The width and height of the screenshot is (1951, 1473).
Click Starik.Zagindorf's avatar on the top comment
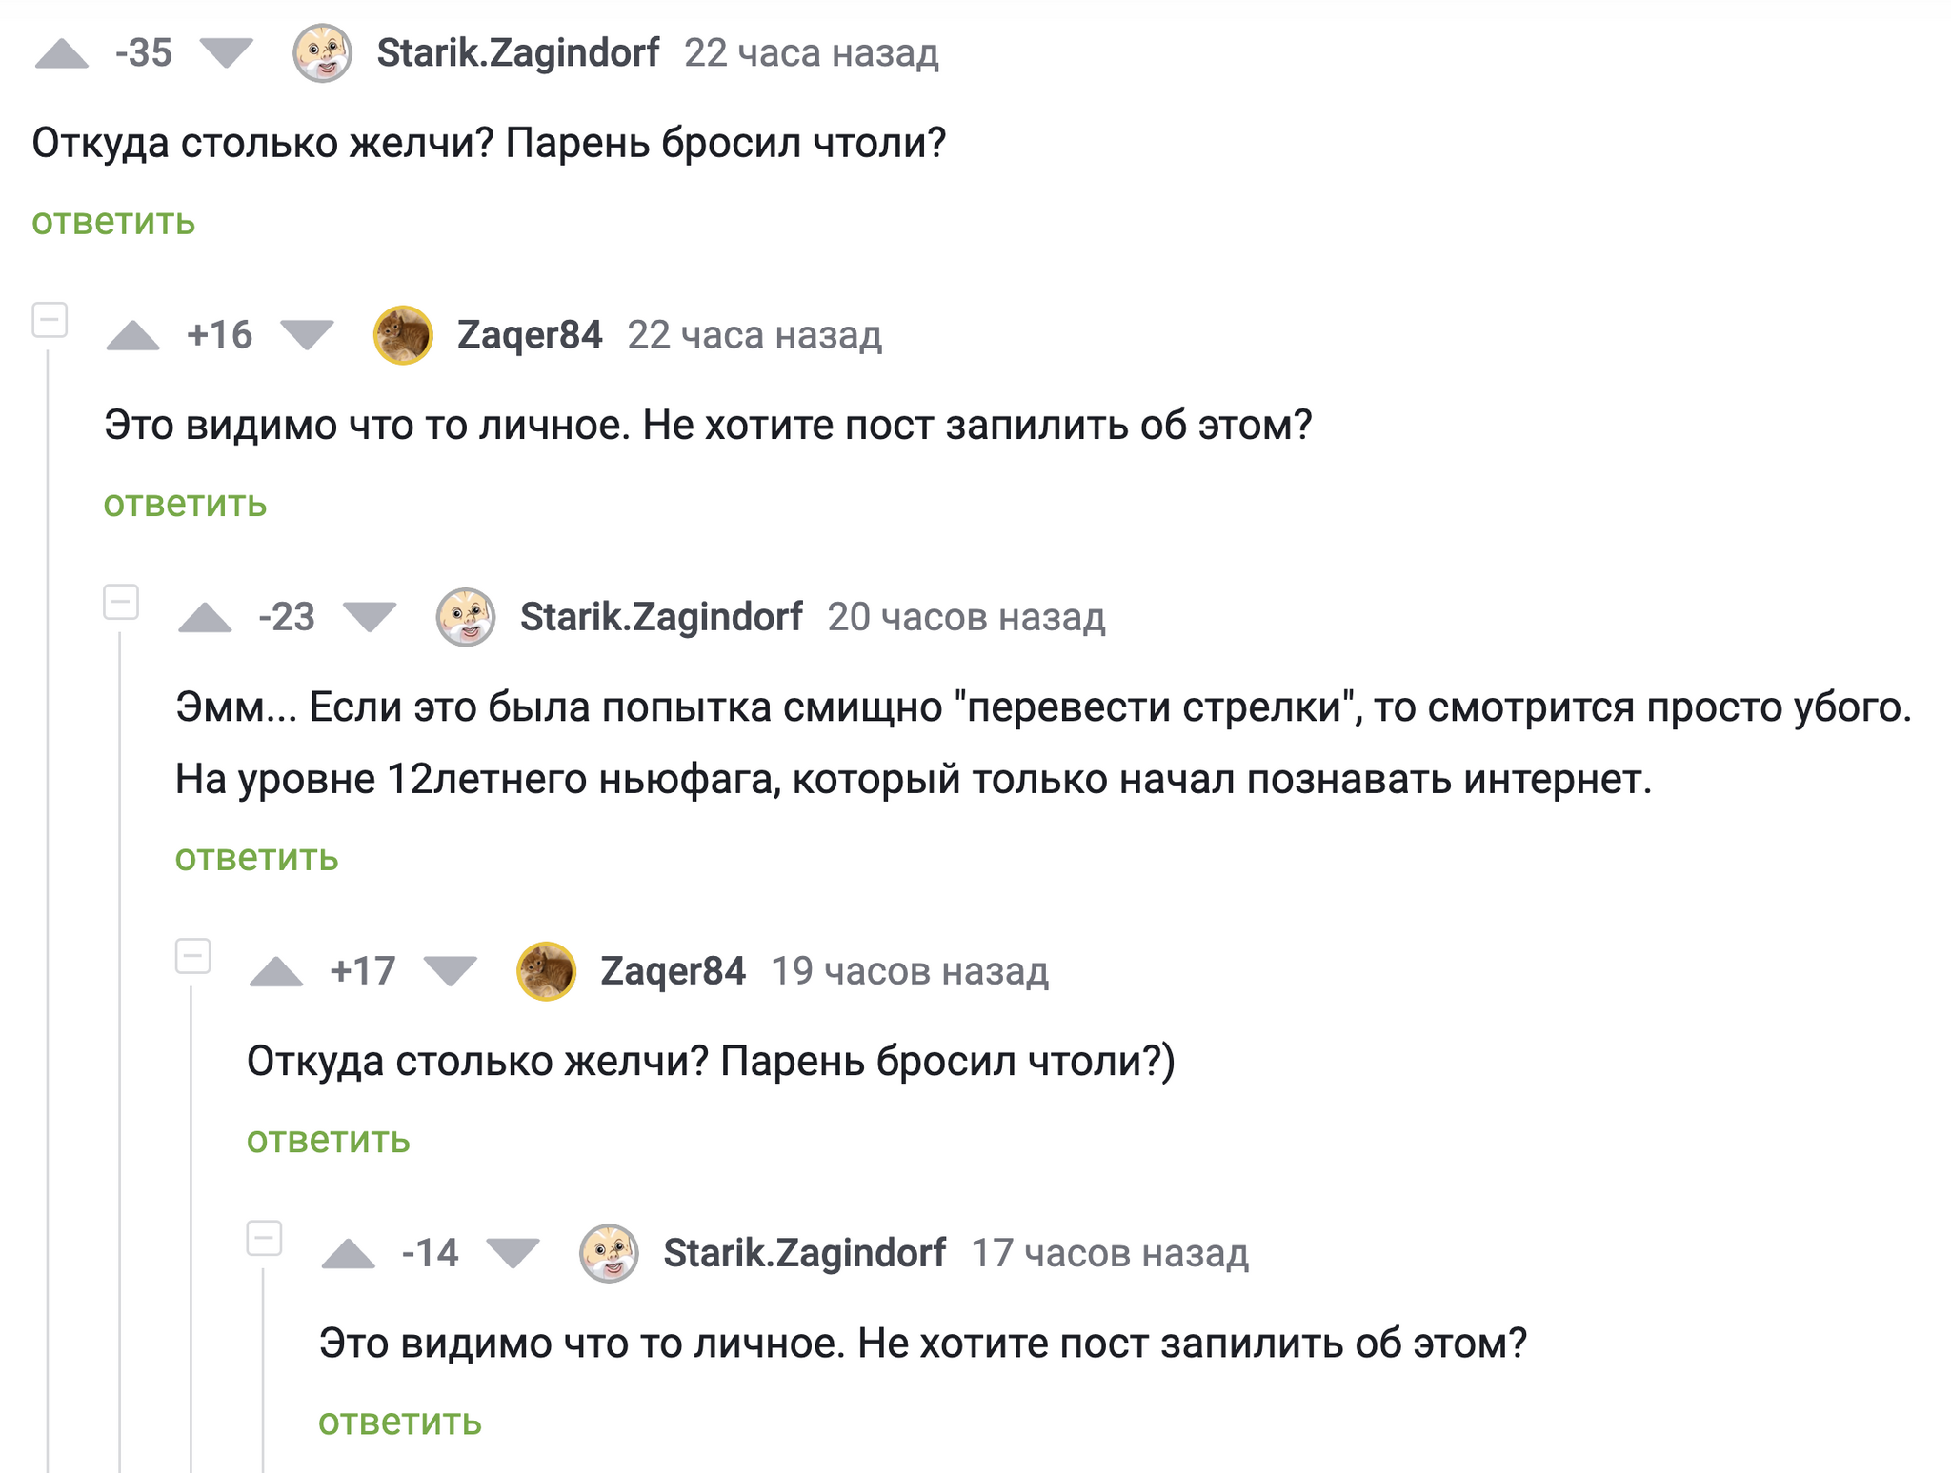tap(322, 53)
